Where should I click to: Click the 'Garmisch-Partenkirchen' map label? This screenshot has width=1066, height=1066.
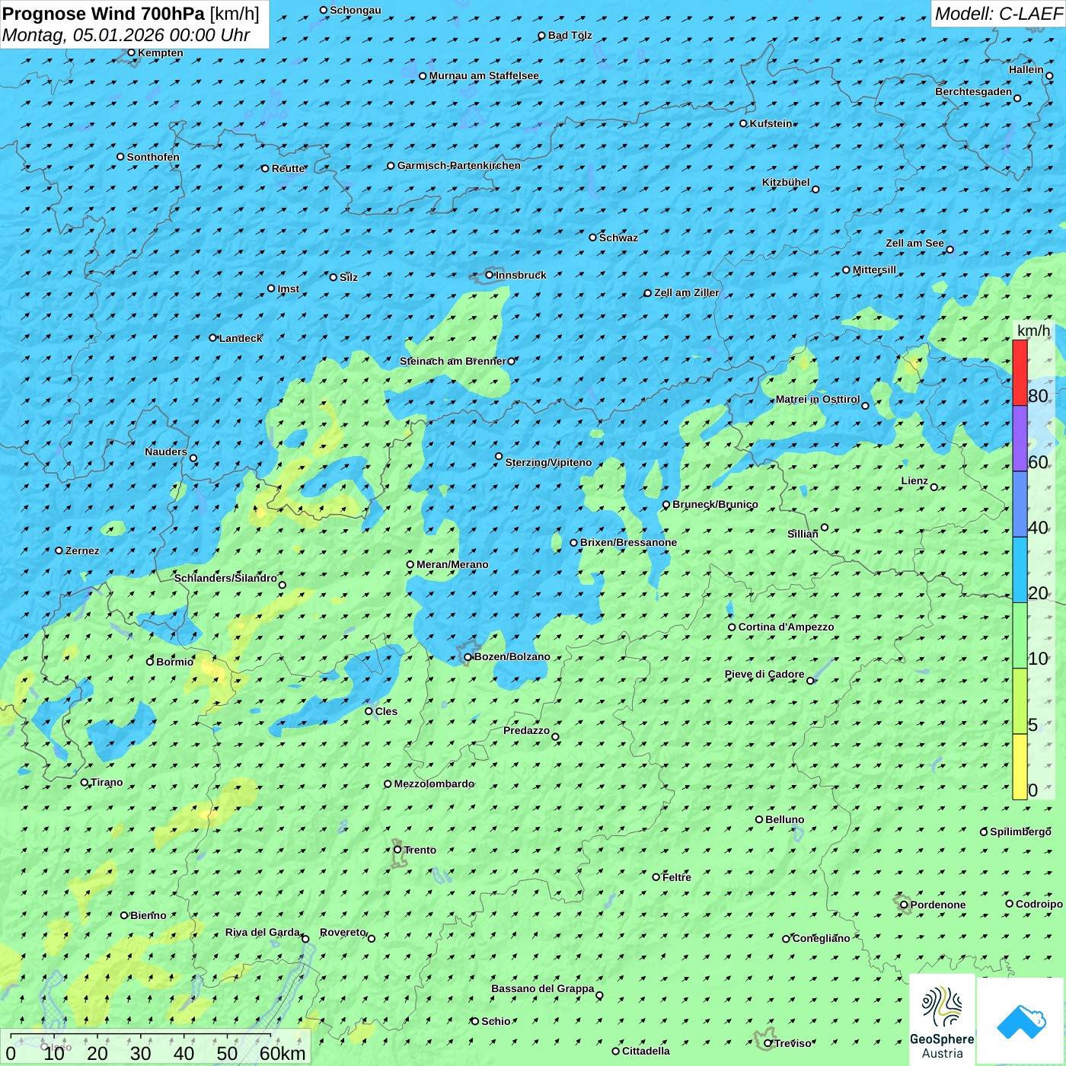[459, 165]
